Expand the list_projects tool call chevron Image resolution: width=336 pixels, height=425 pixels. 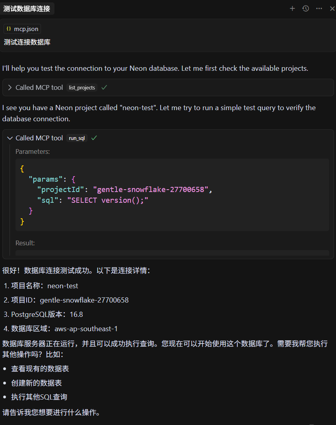10,87
